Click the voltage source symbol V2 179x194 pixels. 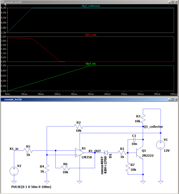14,171
